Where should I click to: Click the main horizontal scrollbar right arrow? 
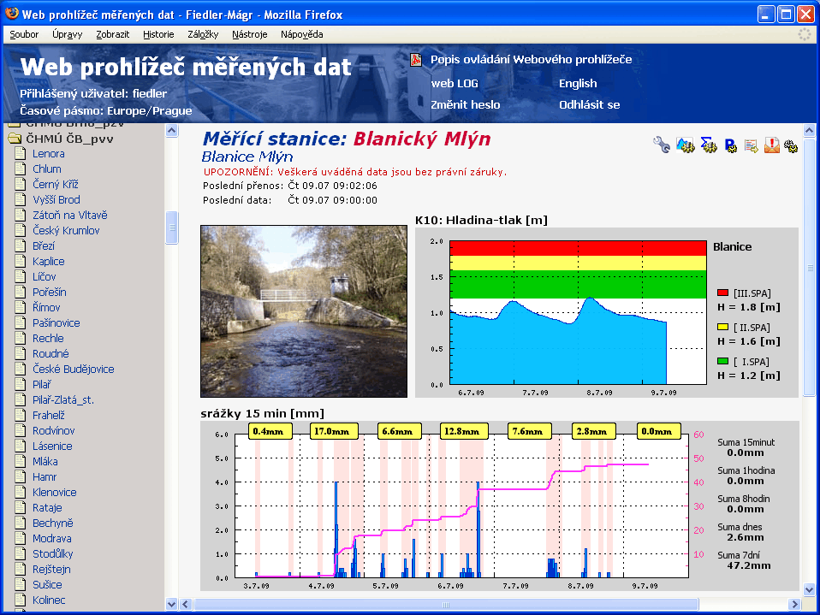click(x=794, y=604)
